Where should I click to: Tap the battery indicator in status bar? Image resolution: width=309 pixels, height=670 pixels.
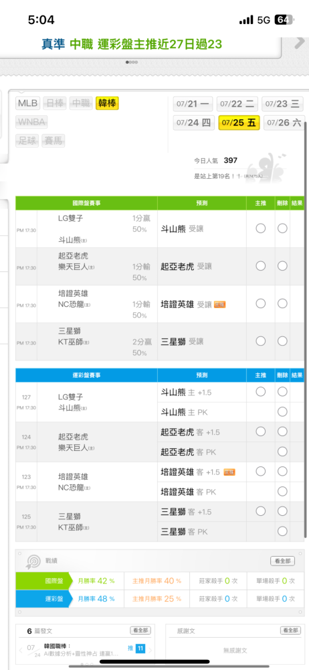click(x=284, y=19)
